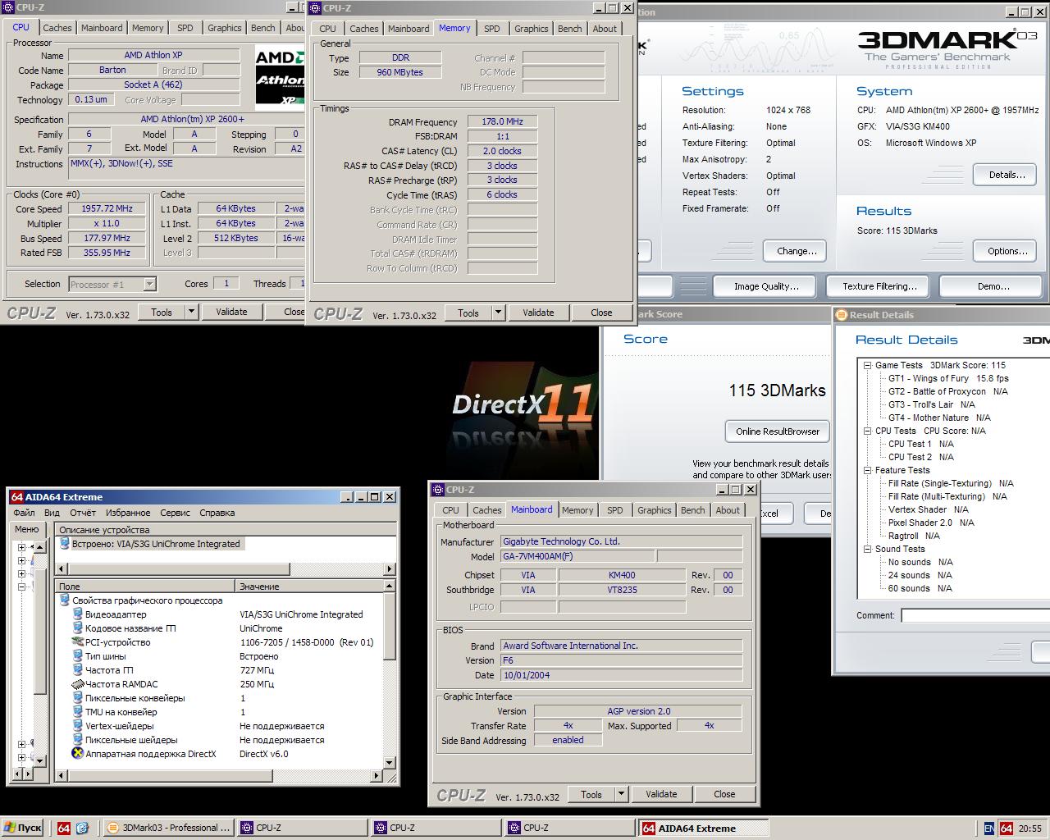Click the Comment input field

click(x=975, y=615)
